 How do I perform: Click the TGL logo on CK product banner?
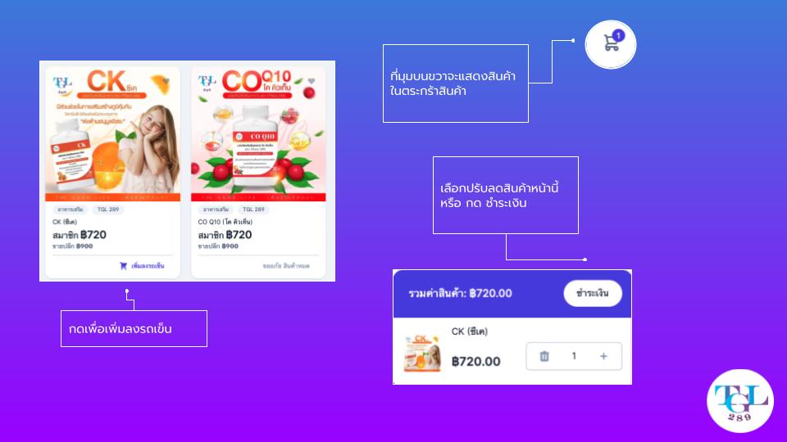(x=62, y=85)
